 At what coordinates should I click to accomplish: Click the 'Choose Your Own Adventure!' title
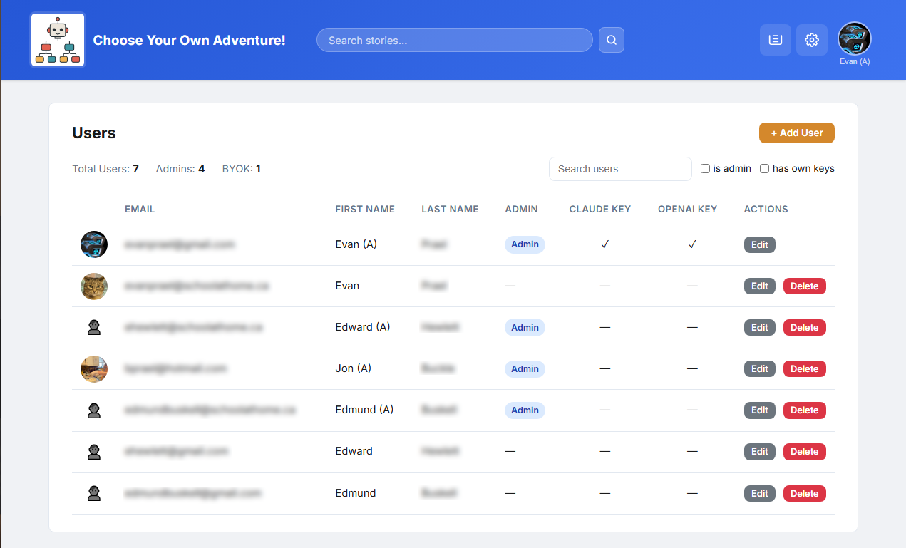tap(190, 40)
